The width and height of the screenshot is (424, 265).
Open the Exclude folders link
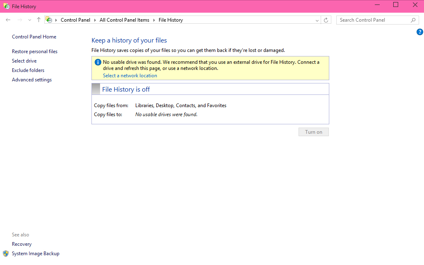pyautogui.click(x=28, y=70)
